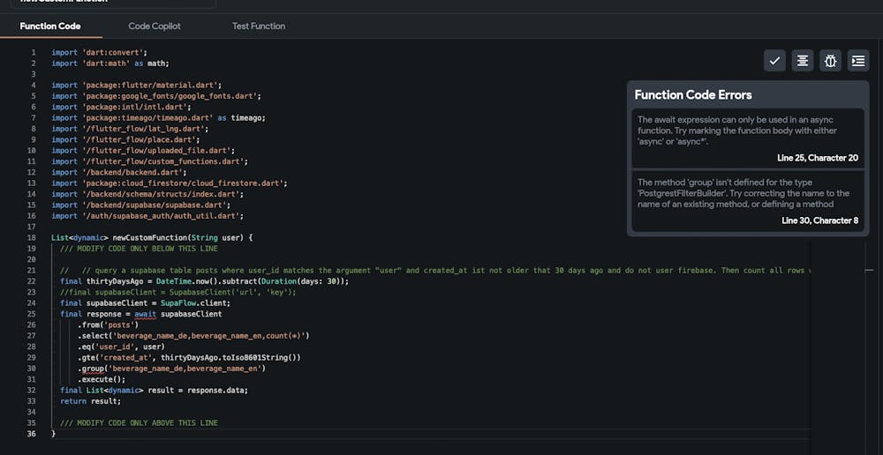Select the await expression error message
This screenshot has height=455, width=883.
click(737, 131)
